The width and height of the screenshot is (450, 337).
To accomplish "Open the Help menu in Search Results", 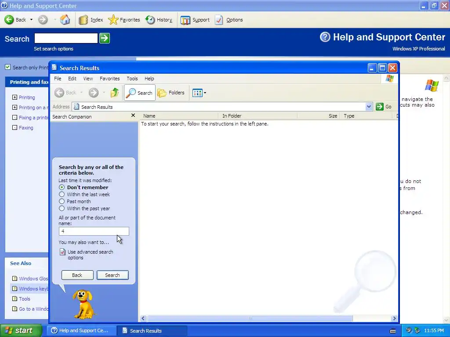I will click(149, 79).
